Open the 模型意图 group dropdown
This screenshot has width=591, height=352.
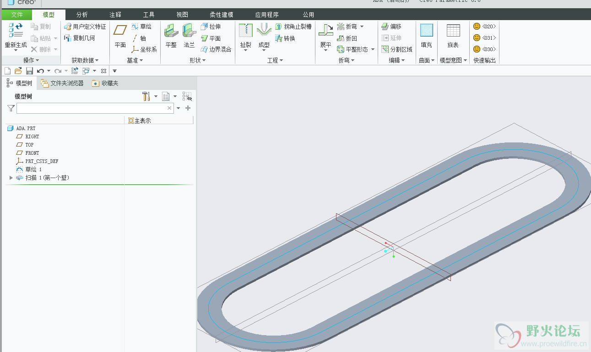coord(453,60)
